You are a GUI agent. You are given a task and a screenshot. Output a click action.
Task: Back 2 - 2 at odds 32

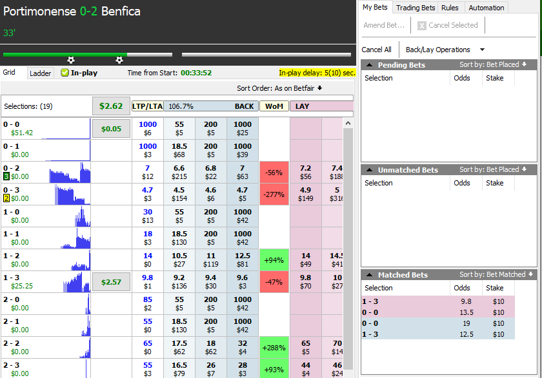(x=243, y=347)
